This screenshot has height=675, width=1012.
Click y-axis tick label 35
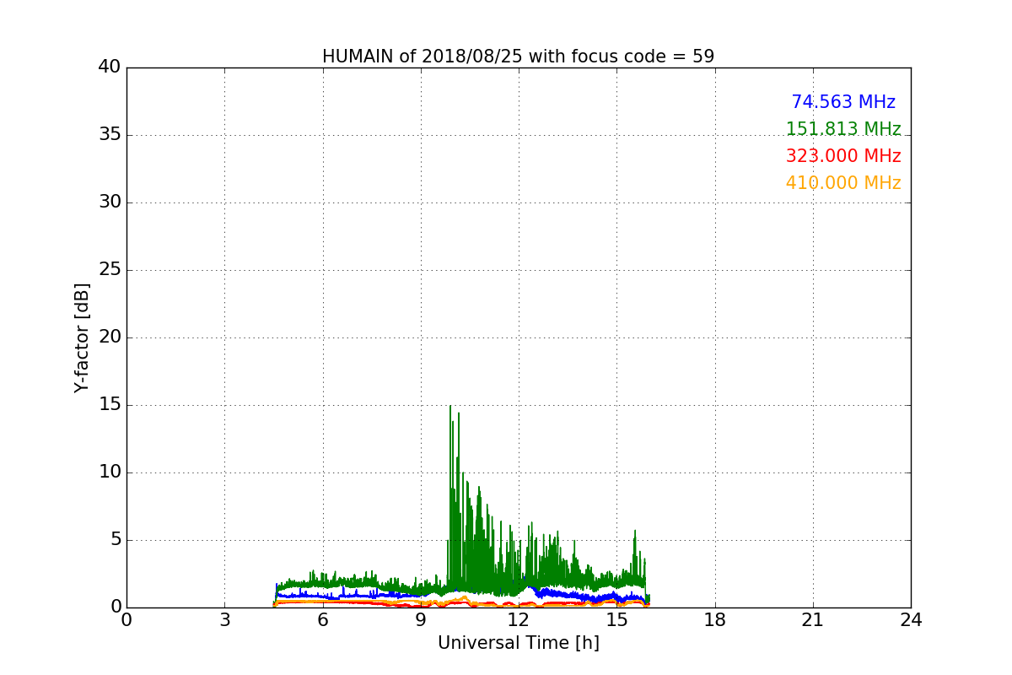pyautogui.click(x=110, y=135)
